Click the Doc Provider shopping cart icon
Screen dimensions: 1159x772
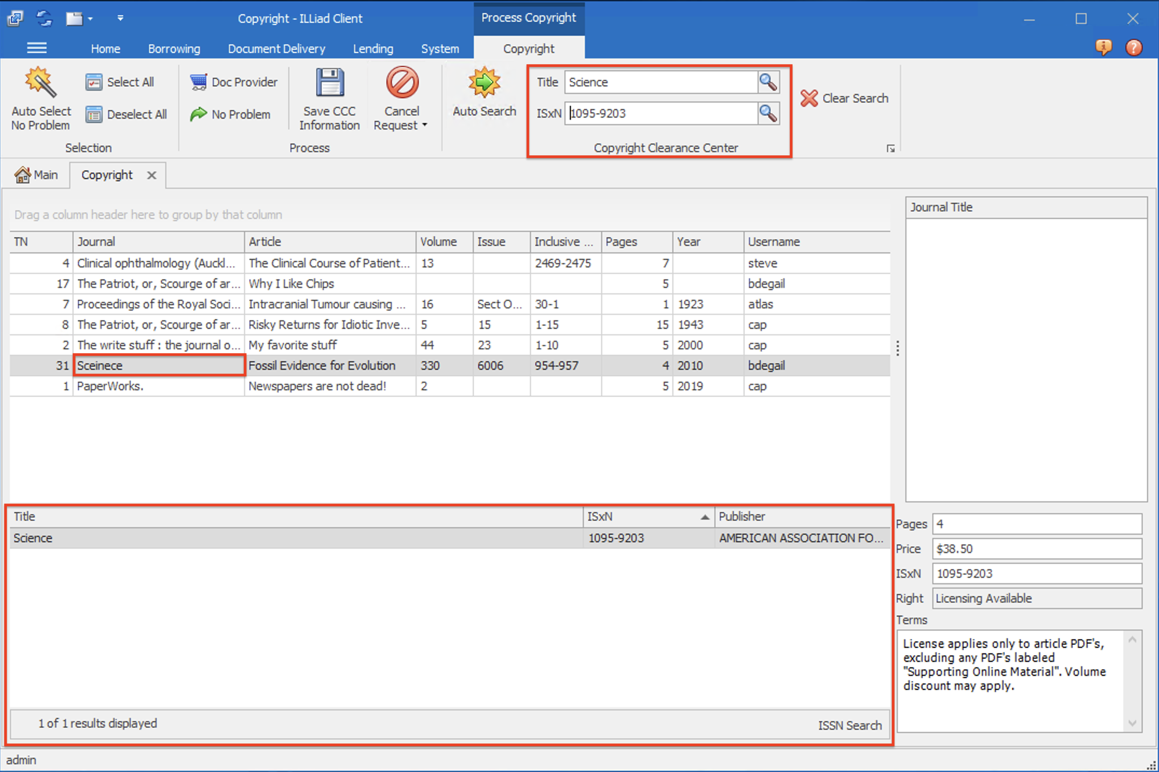pos(199,81)
